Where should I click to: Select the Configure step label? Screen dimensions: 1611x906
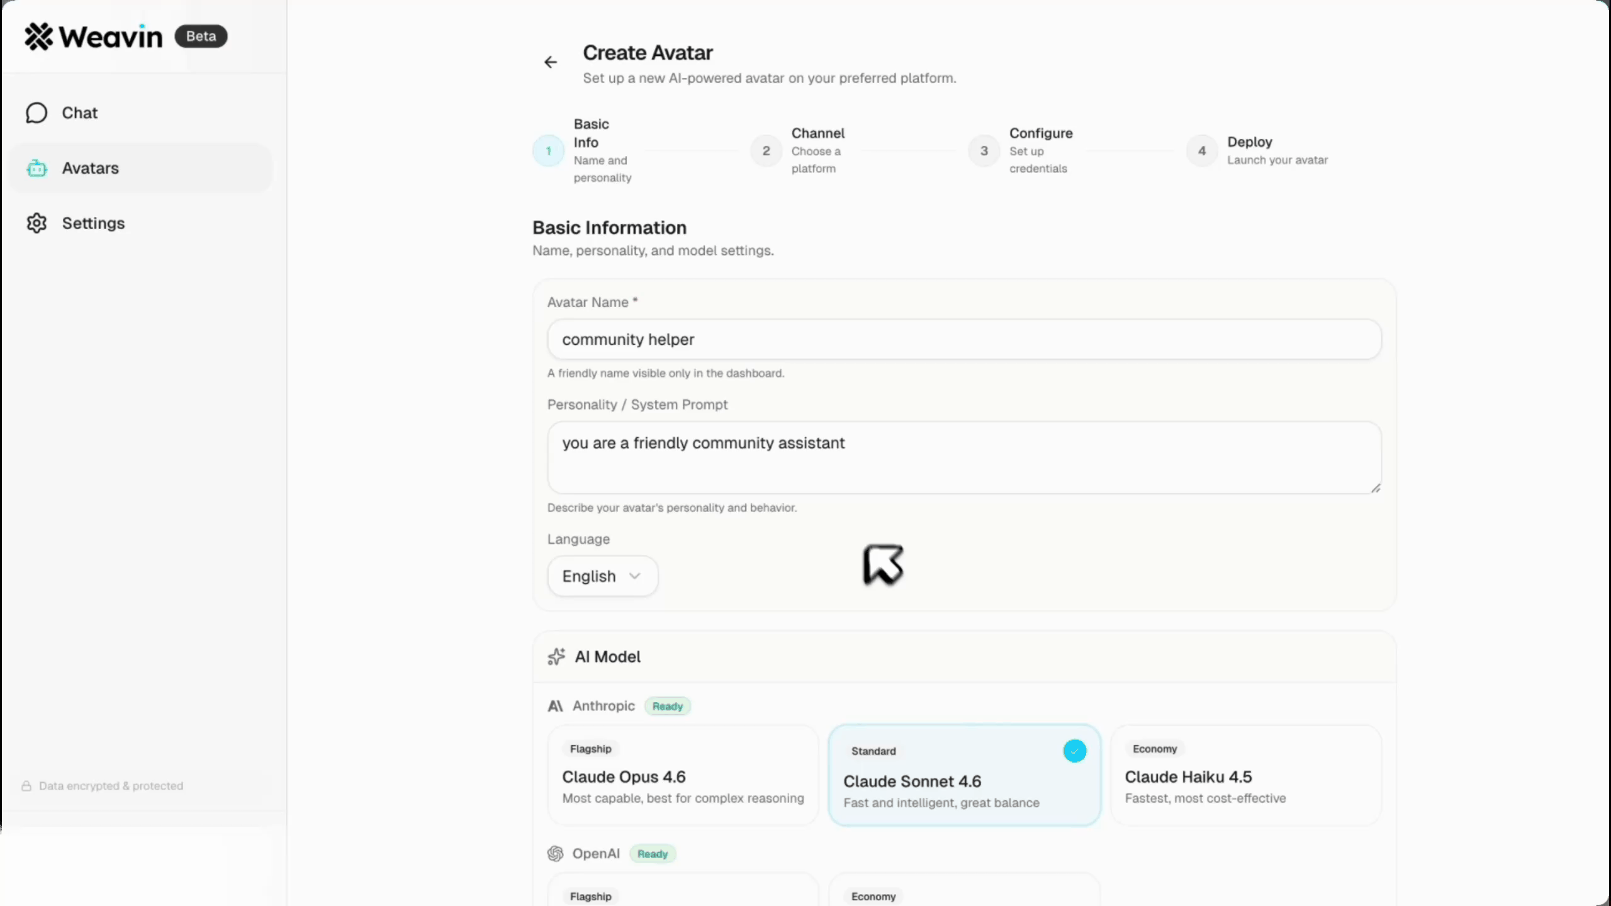click(x=1041, y=133)
